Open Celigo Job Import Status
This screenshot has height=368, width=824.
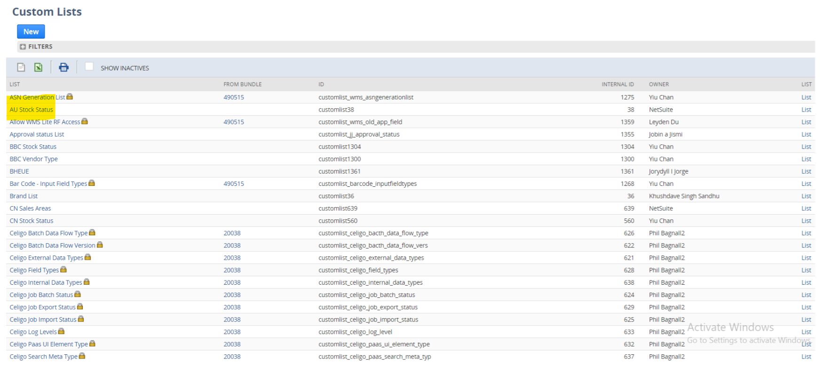(x=43, y=320)
